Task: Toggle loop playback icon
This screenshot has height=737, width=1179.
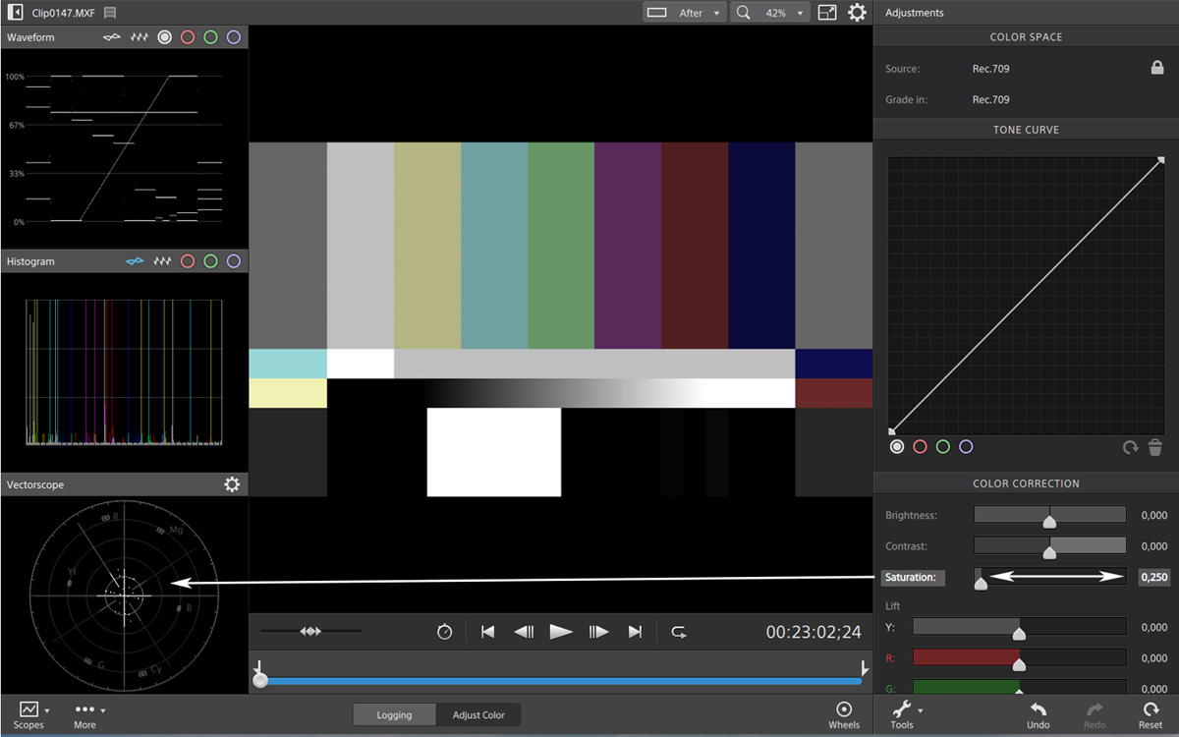Action: coord(679,632)
